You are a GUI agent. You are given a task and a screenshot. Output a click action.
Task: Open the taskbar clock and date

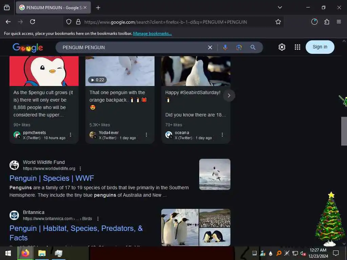coord(318,253)
